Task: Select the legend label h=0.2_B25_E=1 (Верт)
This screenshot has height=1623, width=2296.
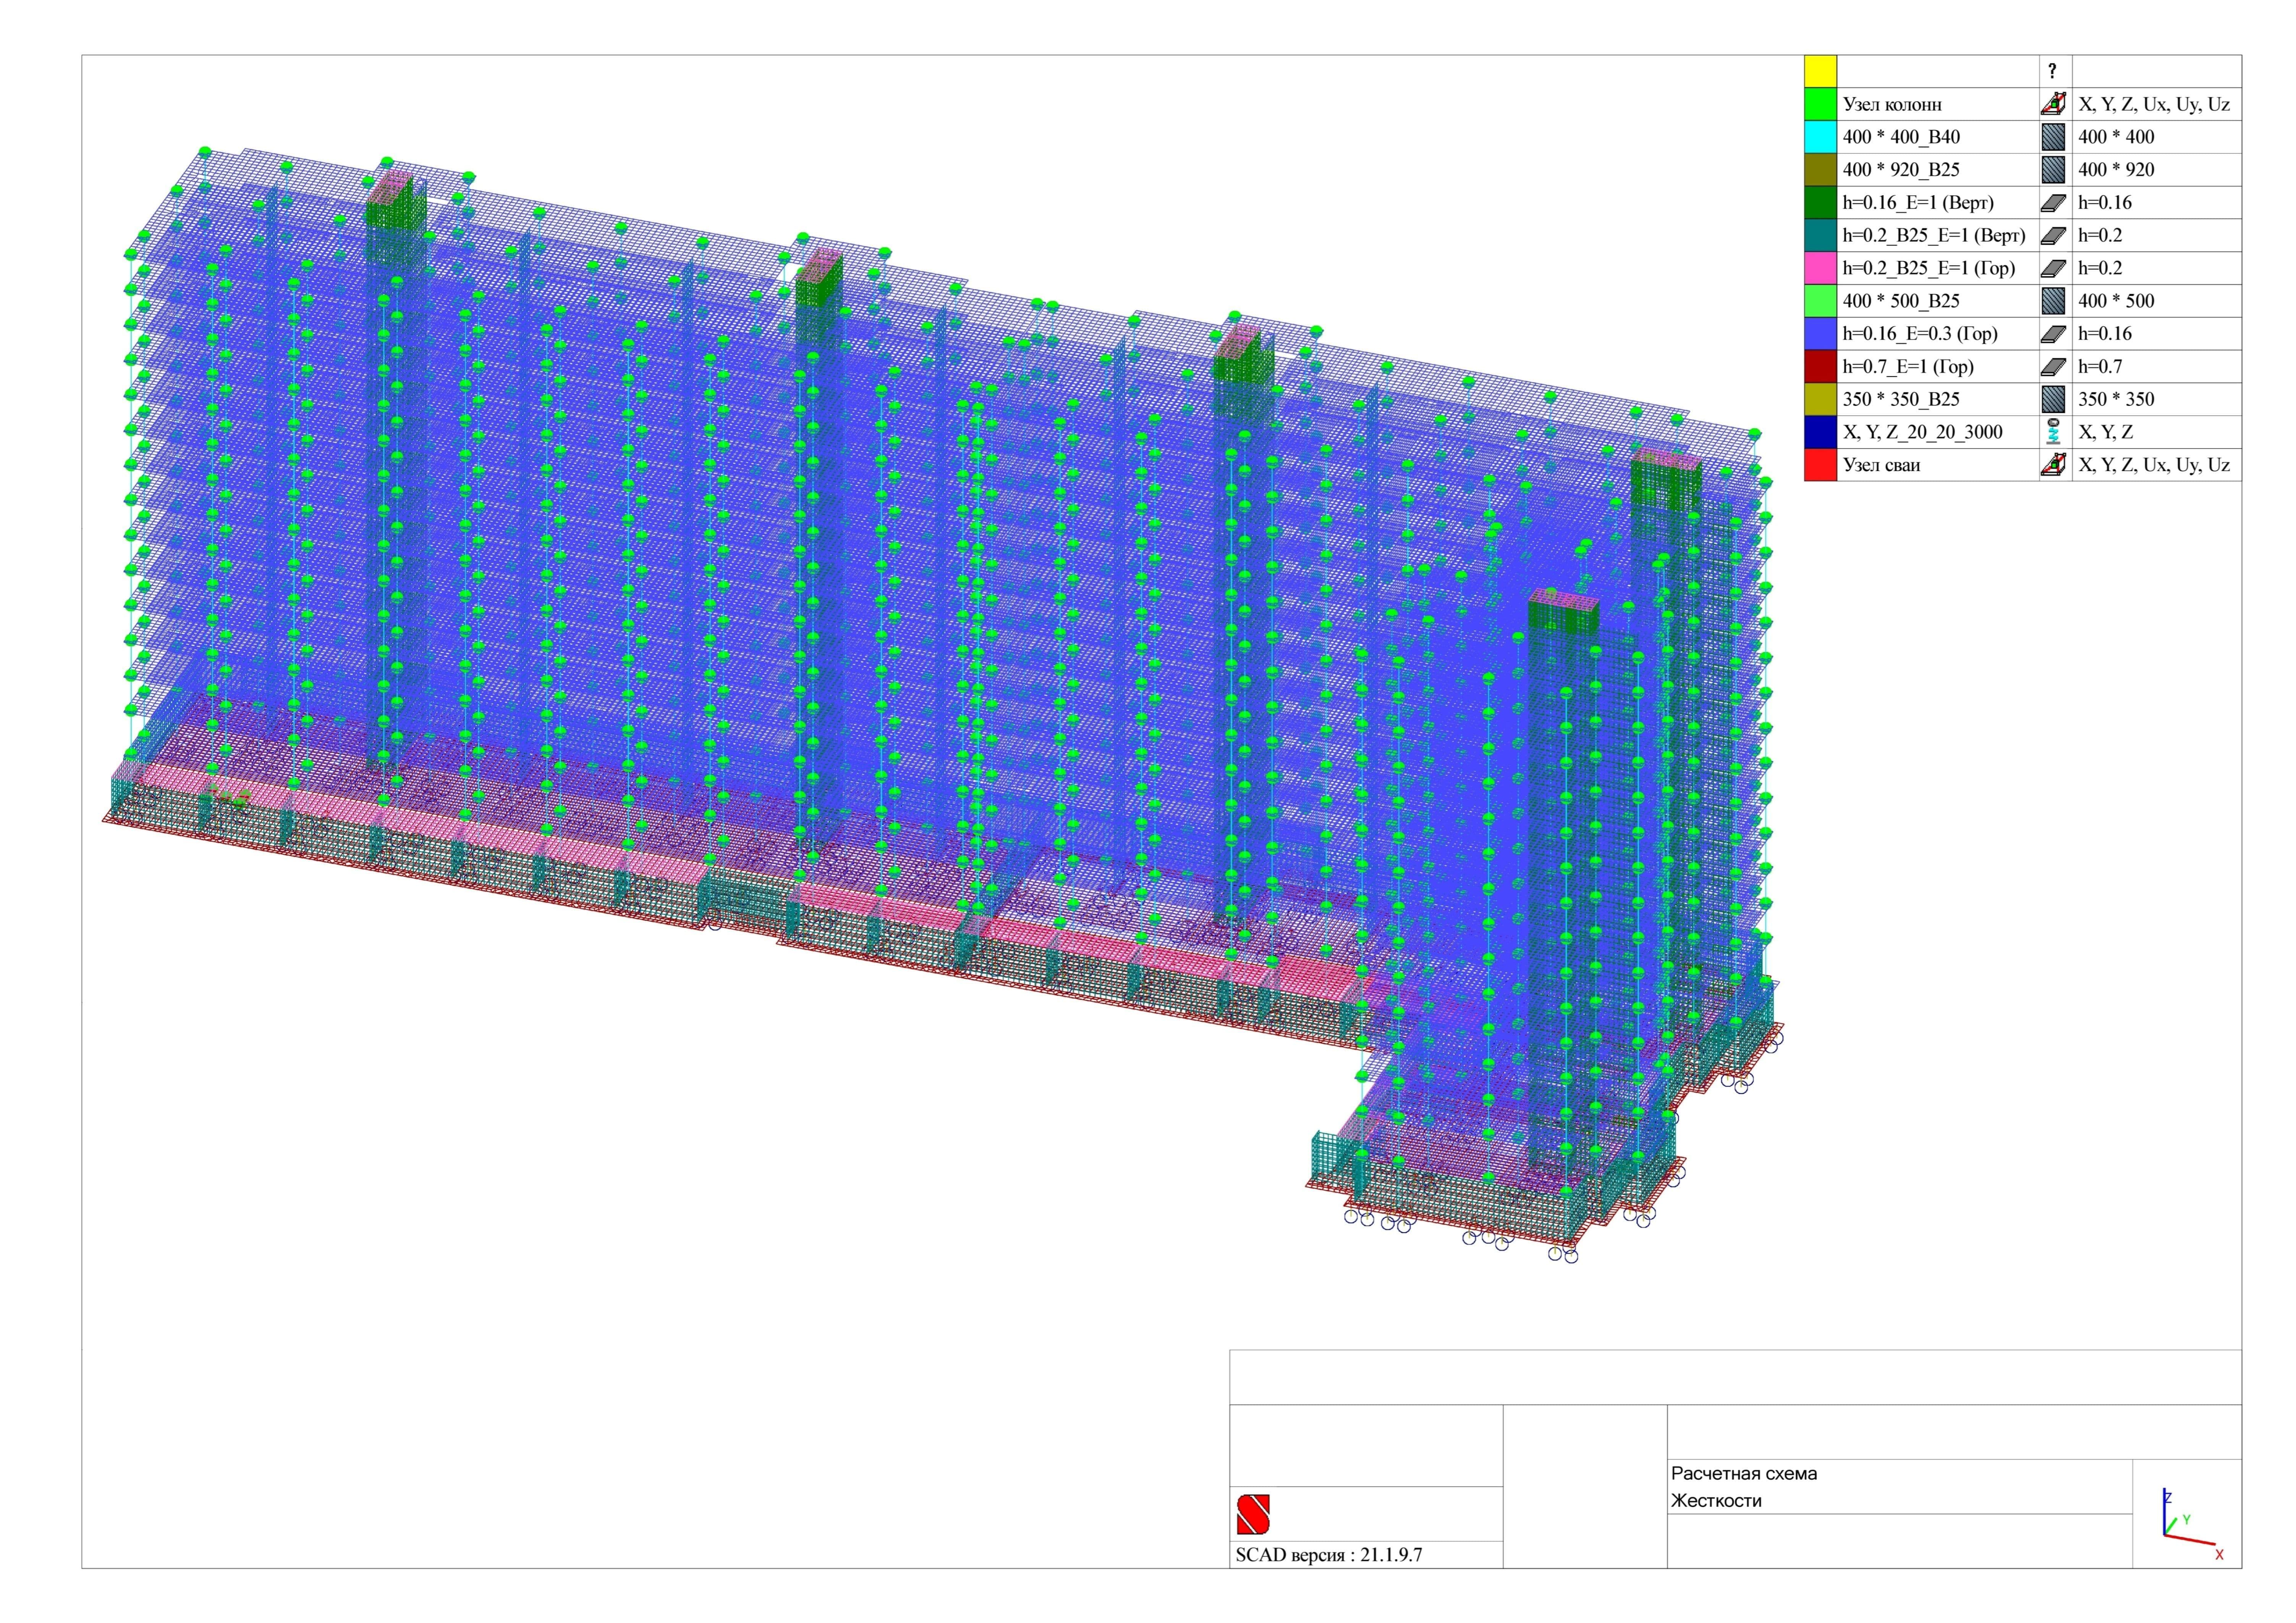Action: (x=1934, y=236)
